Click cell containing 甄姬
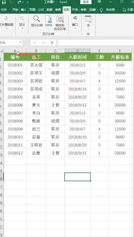134x237 pixels. [36, 121]
